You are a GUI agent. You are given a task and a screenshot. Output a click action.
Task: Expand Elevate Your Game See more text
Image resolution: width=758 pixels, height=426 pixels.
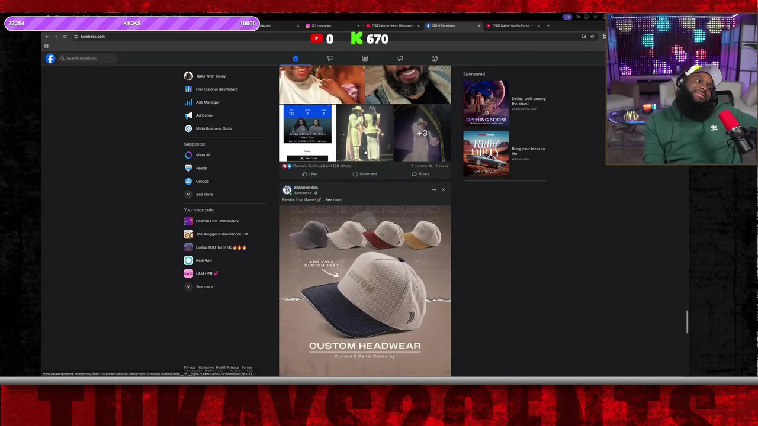(x=333, y=200)
